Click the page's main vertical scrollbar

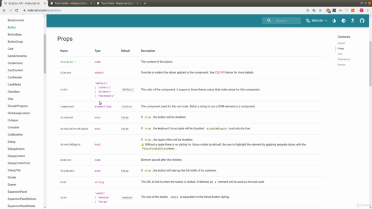(x=370, y=63)
